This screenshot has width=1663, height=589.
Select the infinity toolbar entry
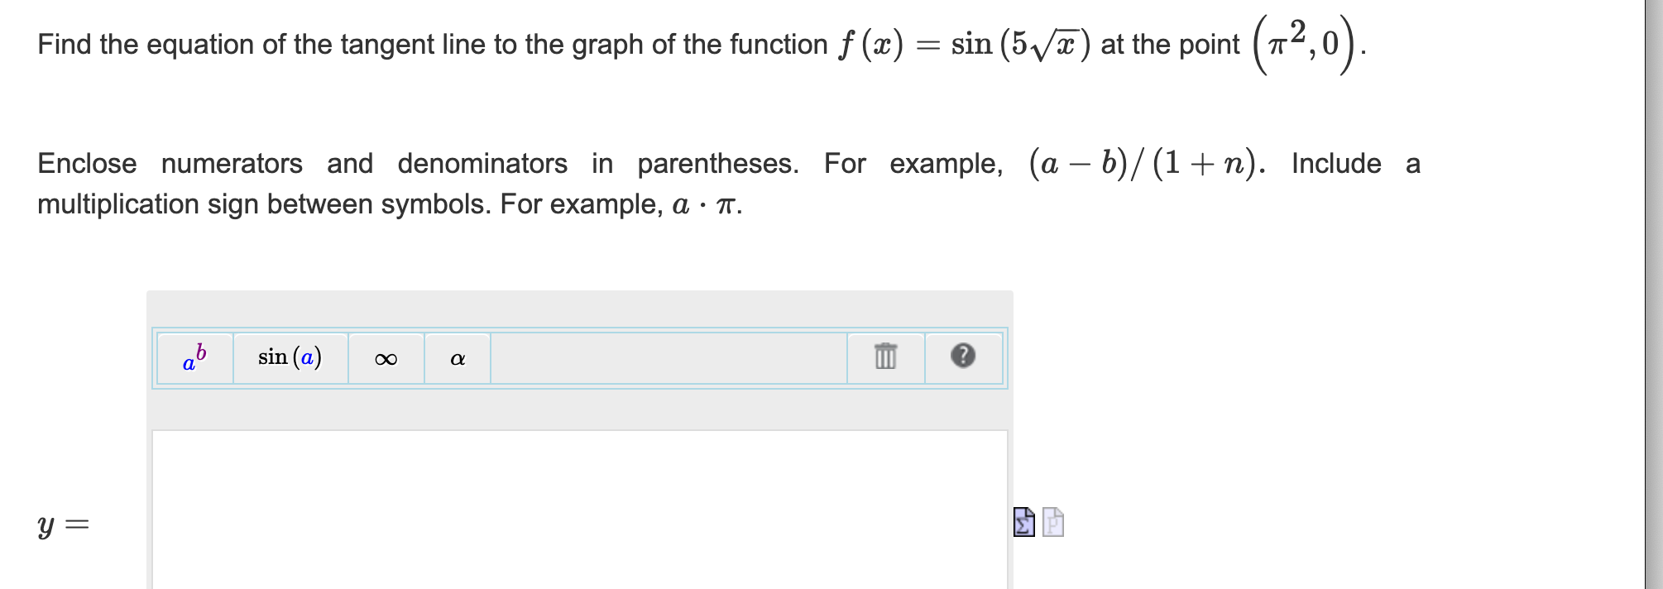pyautogui.click(x=386, y=357)
